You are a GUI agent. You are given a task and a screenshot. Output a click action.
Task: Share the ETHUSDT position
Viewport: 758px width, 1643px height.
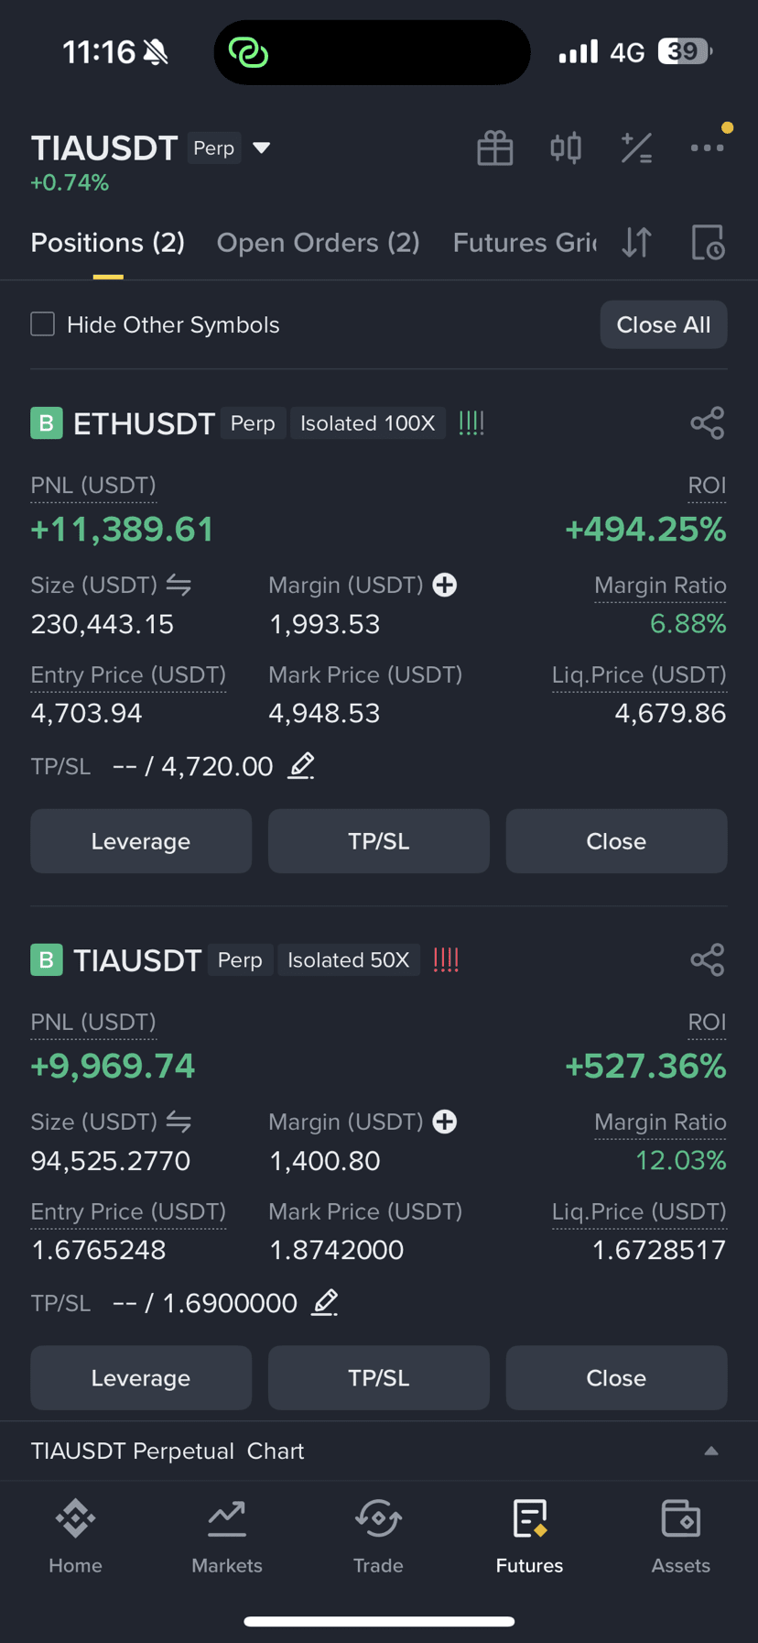[708, 423]
